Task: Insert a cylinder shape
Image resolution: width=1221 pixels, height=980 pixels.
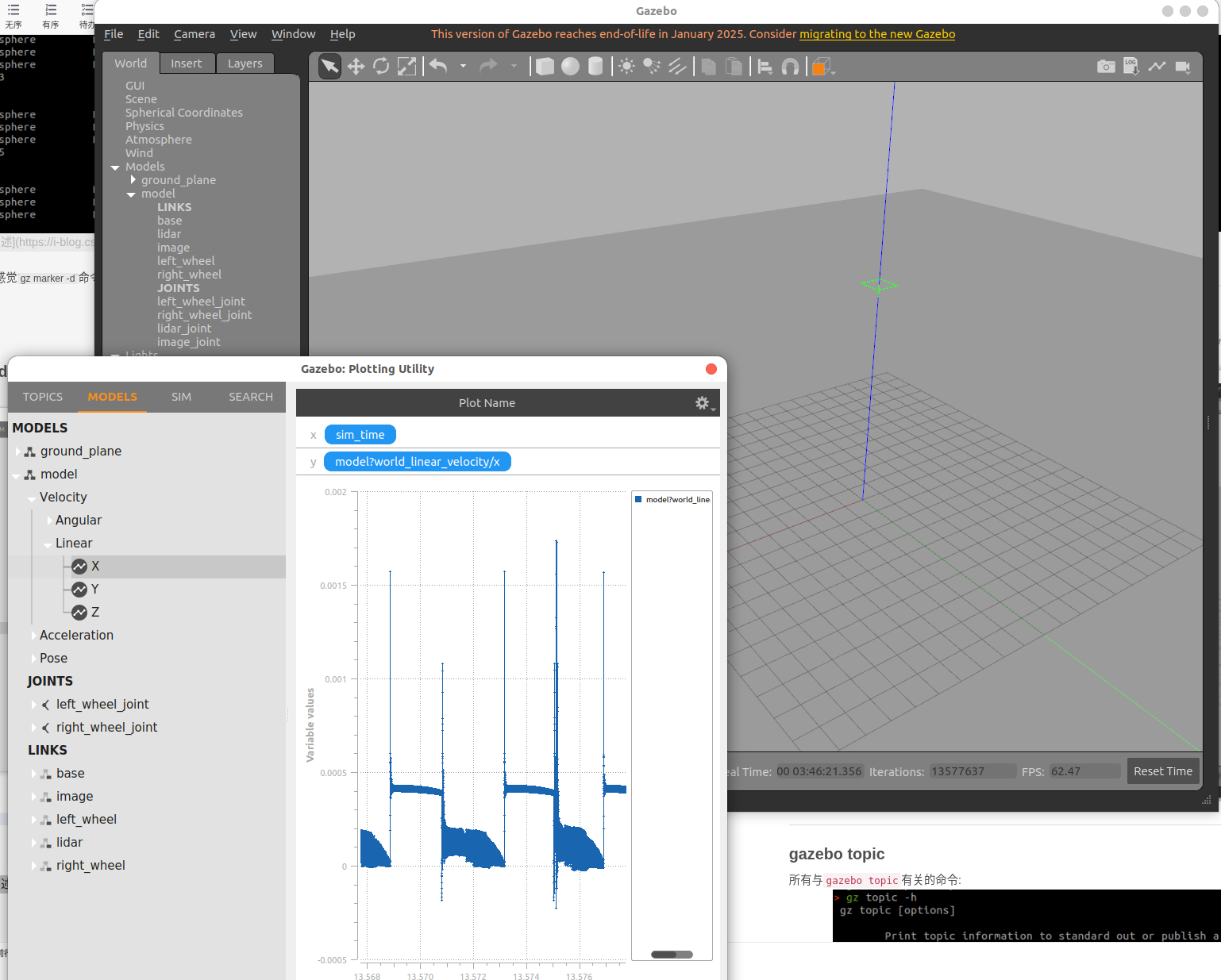Action: [x=595, y=67]
